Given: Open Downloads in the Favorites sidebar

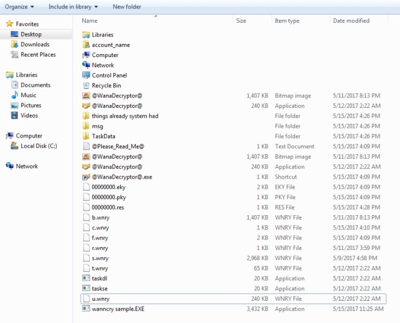Looking at the screenshot, I should point(35,45).
